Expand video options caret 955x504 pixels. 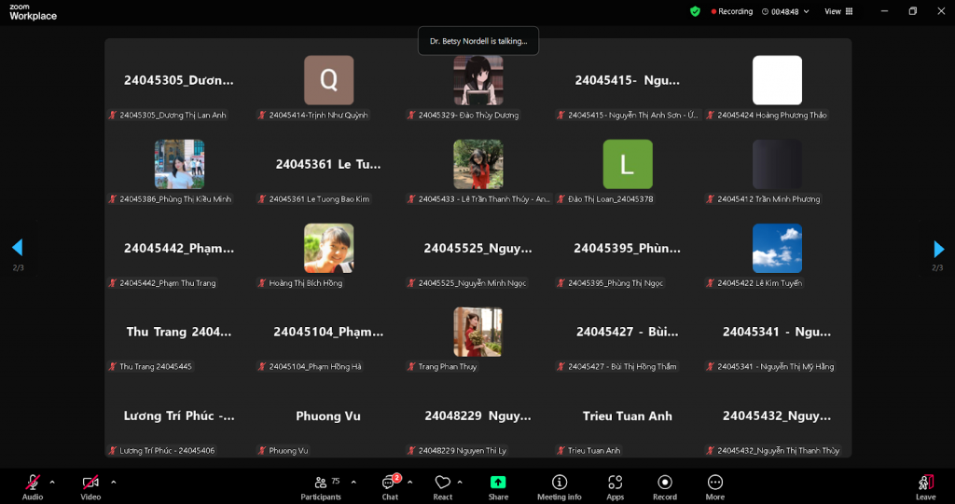(113, 482)
